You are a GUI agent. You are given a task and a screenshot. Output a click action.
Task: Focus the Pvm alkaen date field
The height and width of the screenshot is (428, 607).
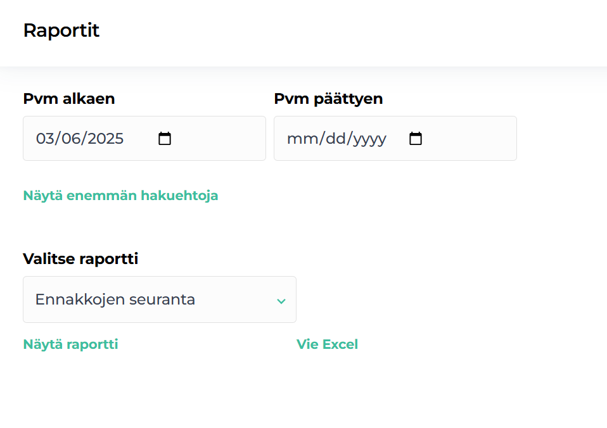point(95,139)
